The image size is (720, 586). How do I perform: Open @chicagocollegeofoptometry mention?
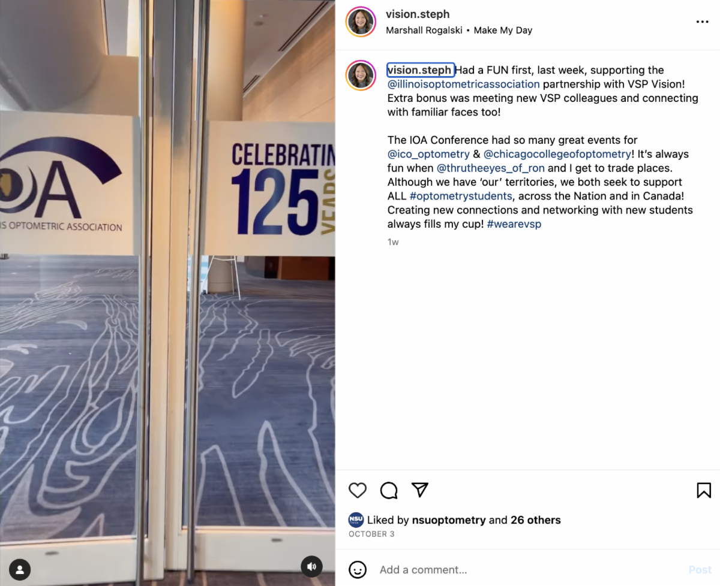(557, 154)
